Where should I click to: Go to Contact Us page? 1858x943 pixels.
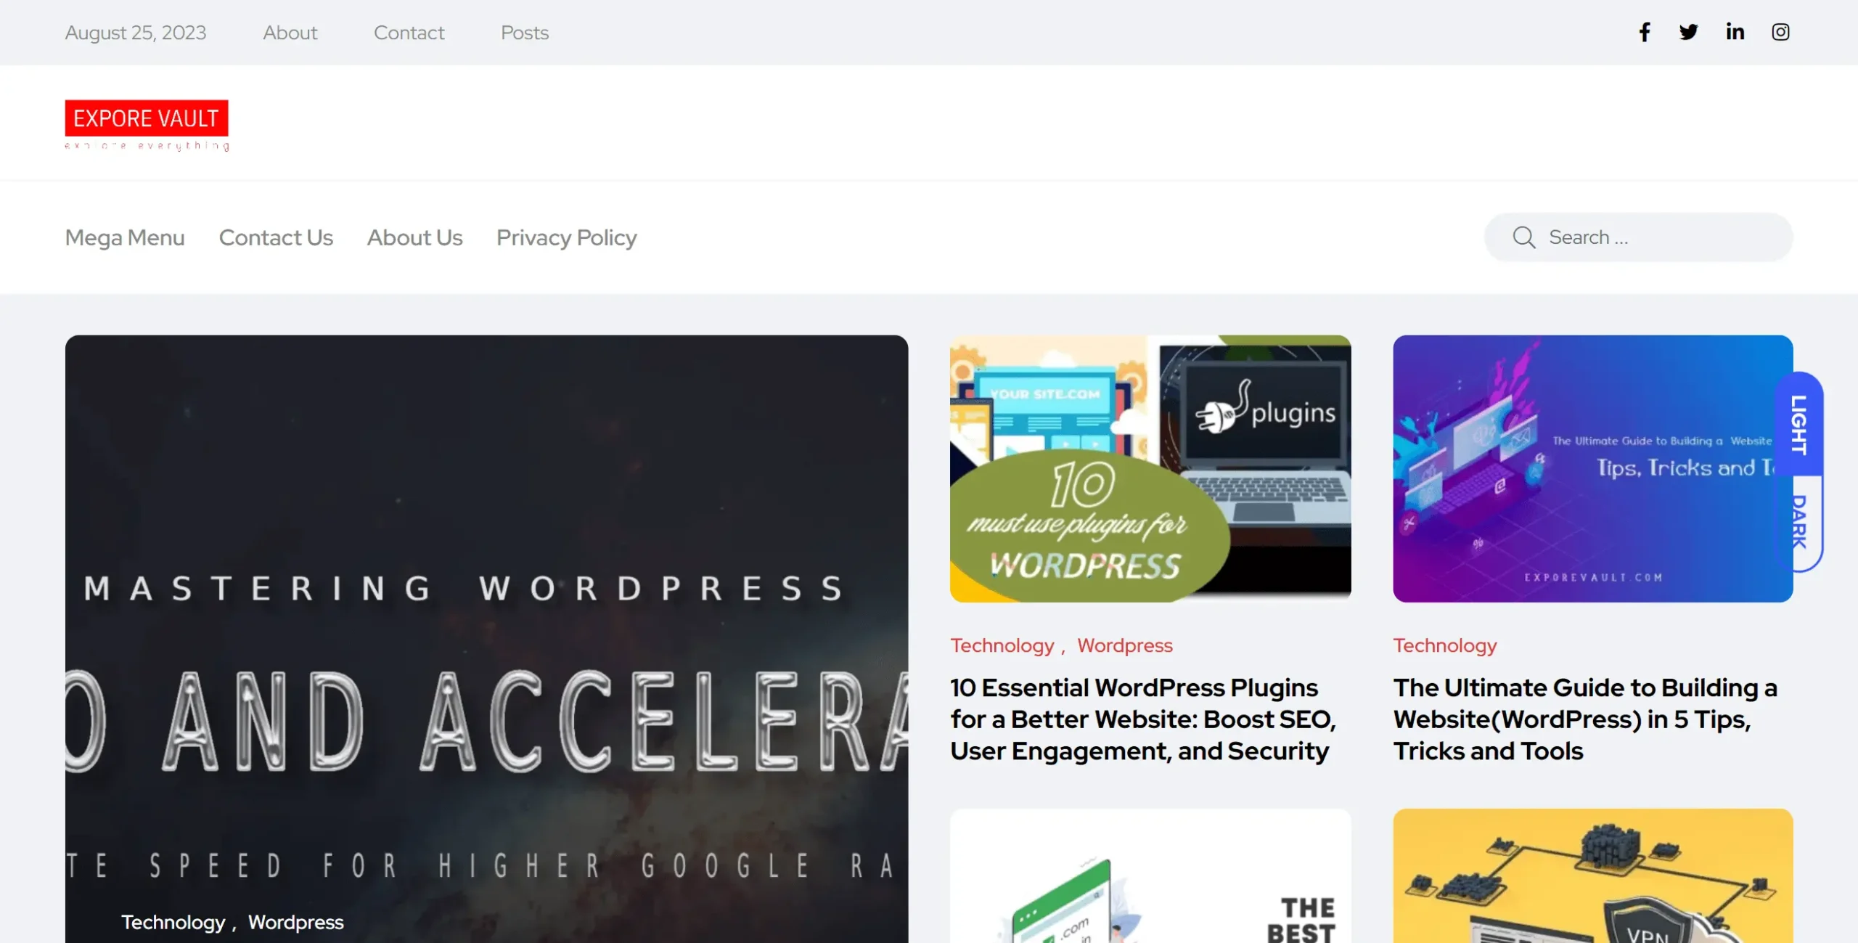click(x=276, y=237)
